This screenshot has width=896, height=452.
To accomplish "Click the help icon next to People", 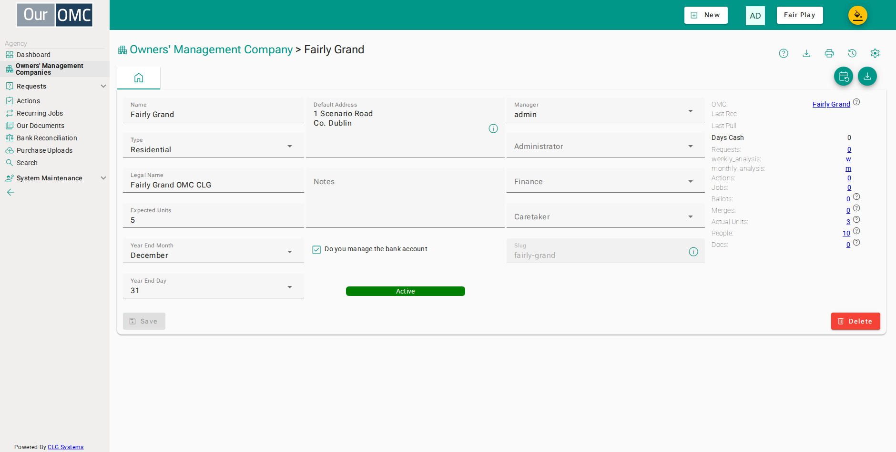I will coord(856,231).
